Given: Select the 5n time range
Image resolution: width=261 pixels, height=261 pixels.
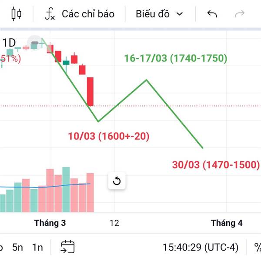Looking at the screenshot, I should coord(17,248).
